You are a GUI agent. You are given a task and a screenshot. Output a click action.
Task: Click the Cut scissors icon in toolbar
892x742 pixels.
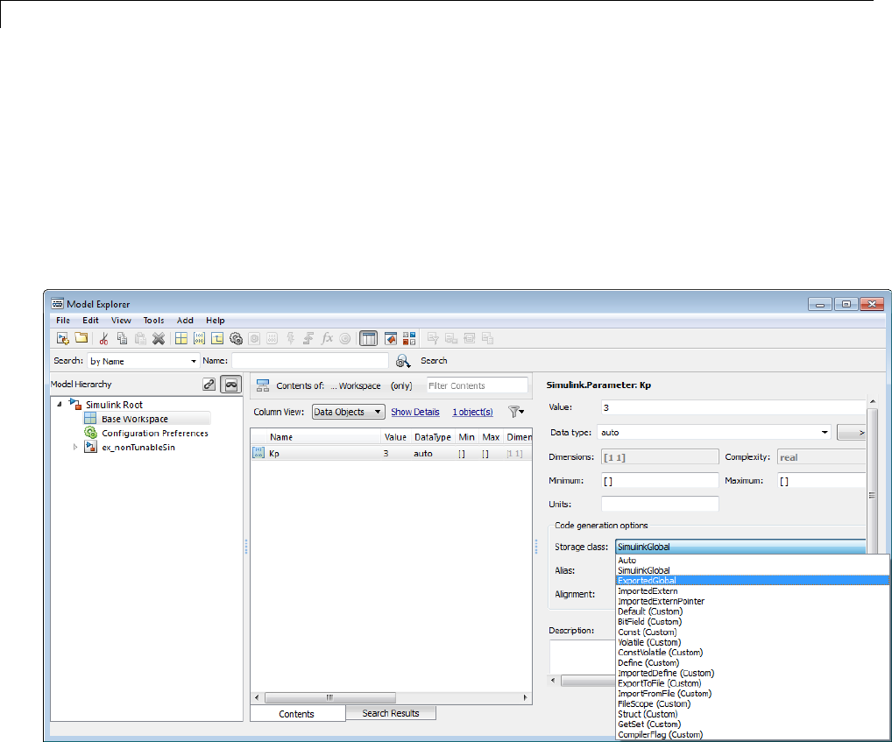[x=103, y=338]
